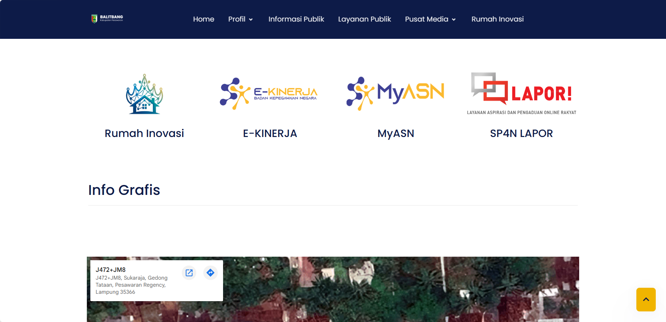
Task: Open the MyASN title link
Action: pos(396,133)
